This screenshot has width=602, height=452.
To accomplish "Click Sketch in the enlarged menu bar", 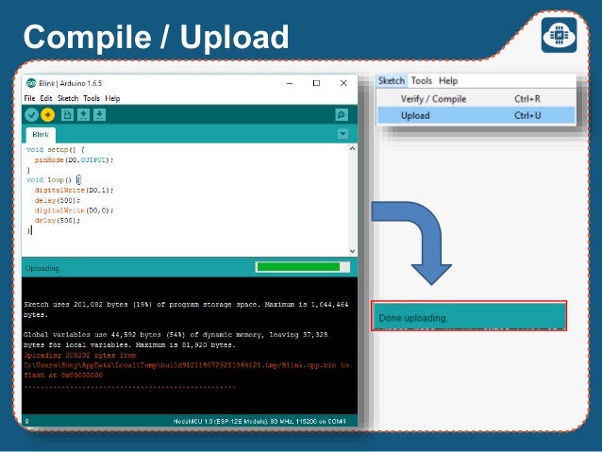I will tap(392, 80).
